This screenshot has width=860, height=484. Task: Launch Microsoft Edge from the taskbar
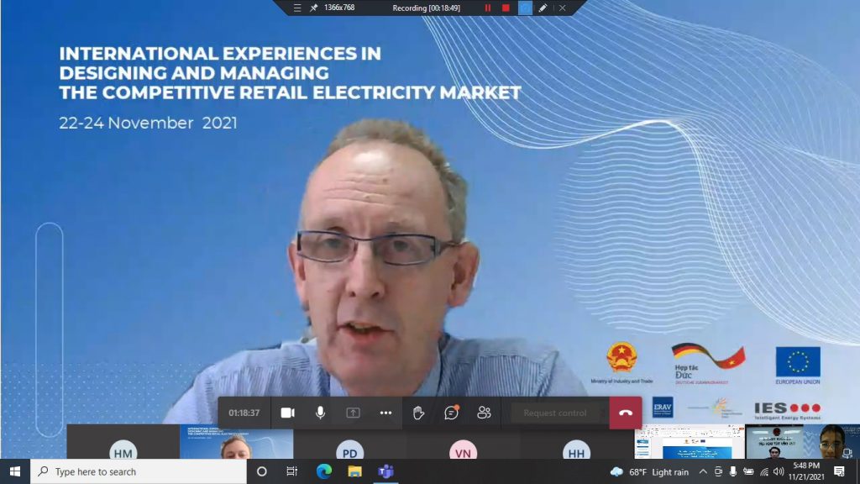tap(324, 471)
